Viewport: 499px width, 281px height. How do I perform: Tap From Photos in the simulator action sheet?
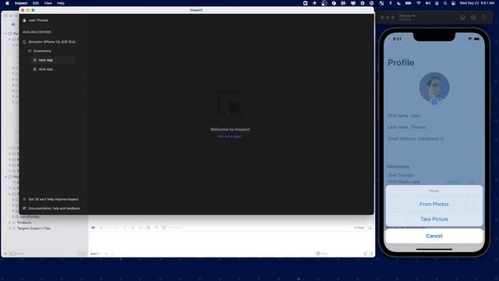tap(434, 205)
